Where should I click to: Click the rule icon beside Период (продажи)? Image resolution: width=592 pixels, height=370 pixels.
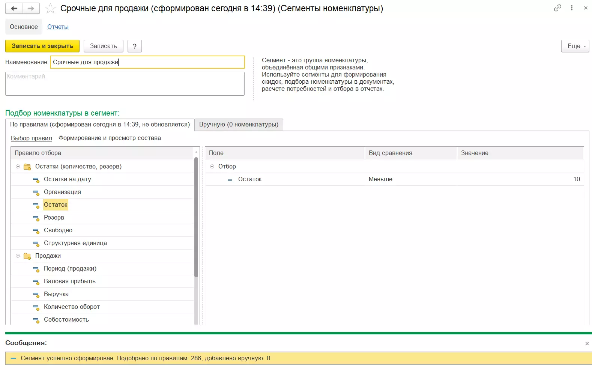point(36,269)
